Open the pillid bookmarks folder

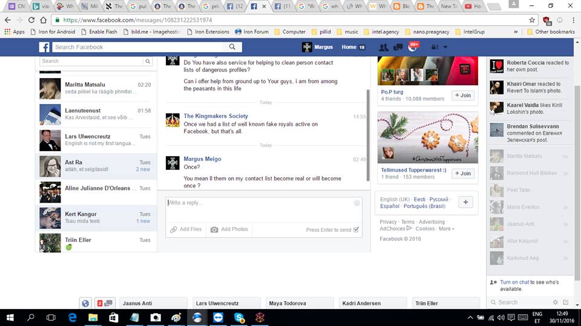click(321, 32)
